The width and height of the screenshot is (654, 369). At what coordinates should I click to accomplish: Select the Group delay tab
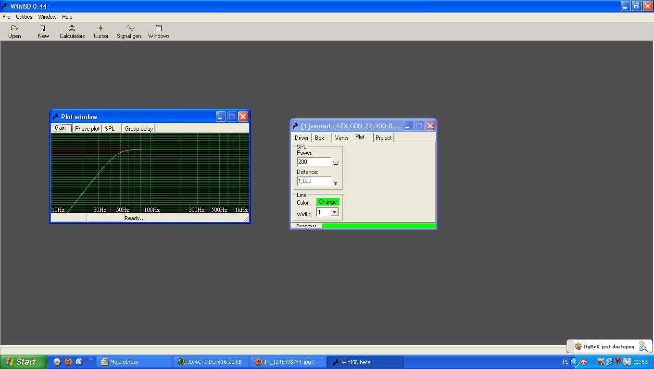coord(138,128)
